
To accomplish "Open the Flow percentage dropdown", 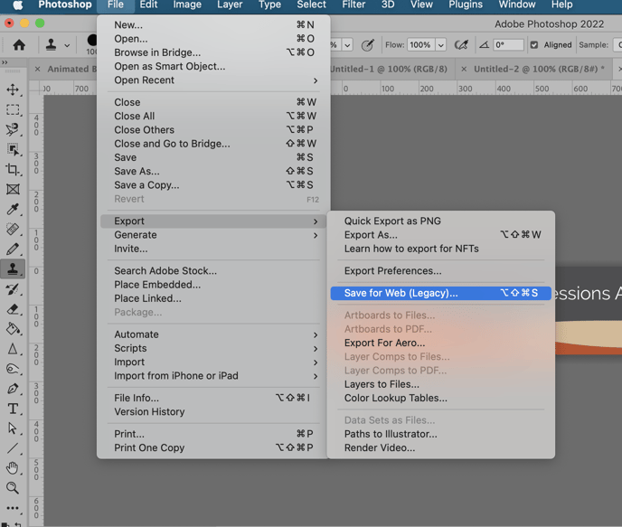I will (440, 45).
